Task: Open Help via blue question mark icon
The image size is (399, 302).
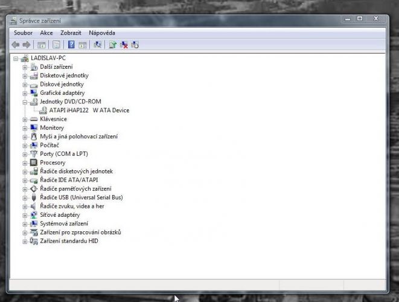Action: tap(71, 45)
